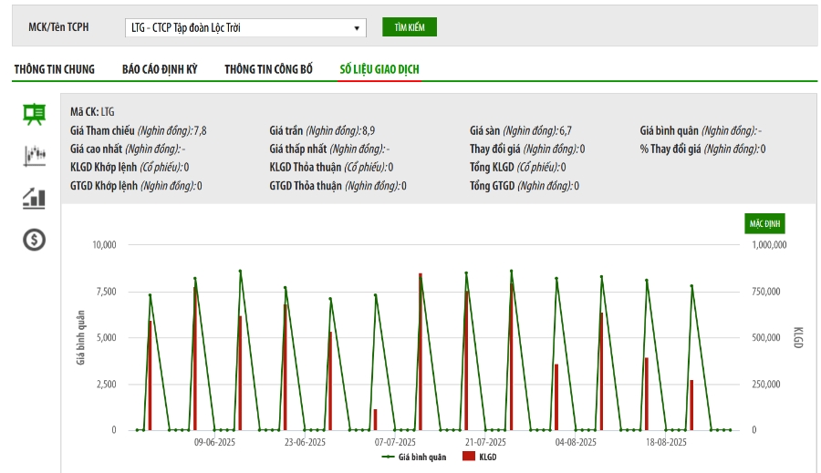Click the Giá thấp nhất field
Screen dimensions: 821x473
click(329, 149)
